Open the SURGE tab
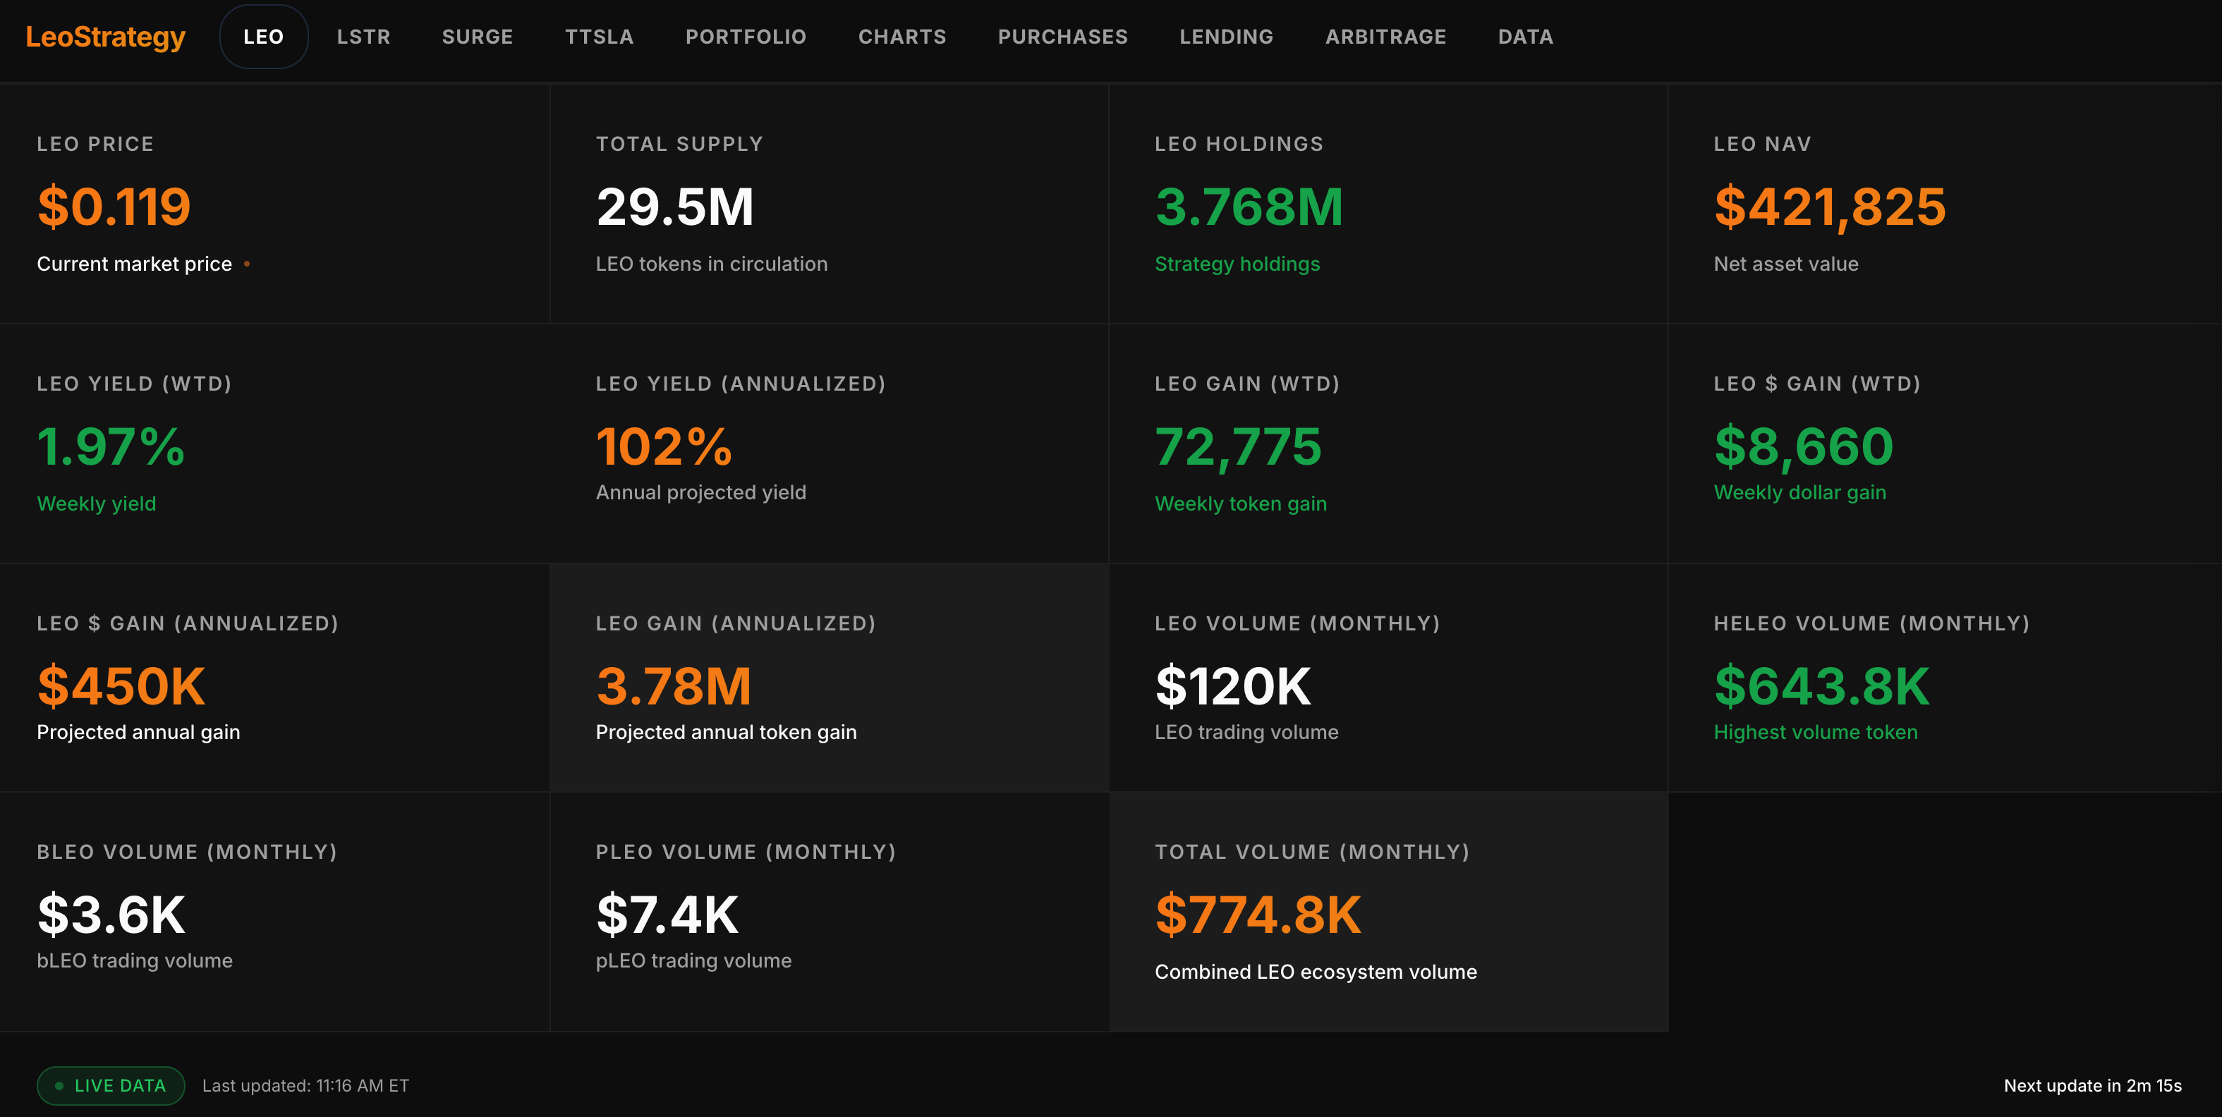The width and height of the screenshot is (2222, 1117). (x=477, y=37)
